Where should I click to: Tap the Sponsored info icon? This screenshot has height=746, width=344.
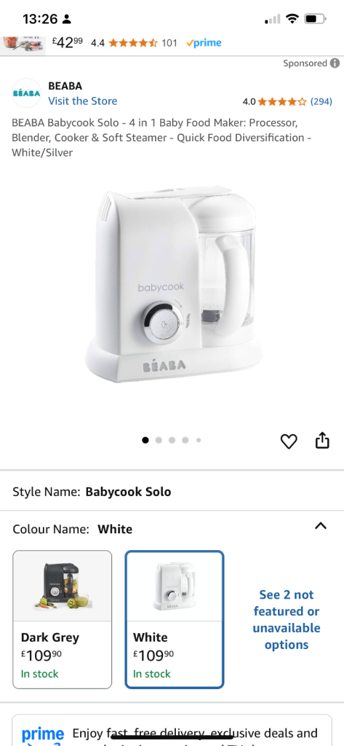335,63
